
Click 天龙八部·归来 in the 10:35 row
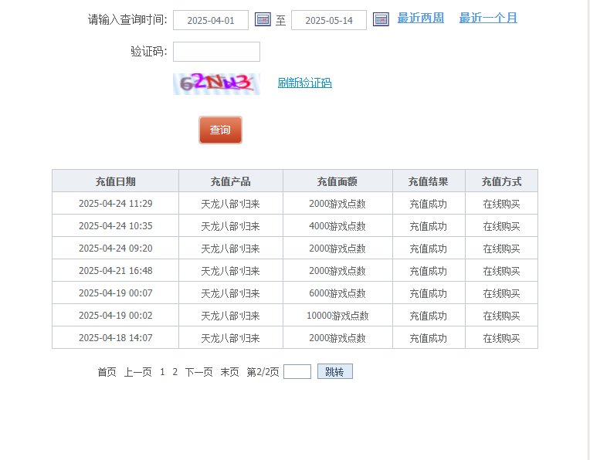point(231,226)
